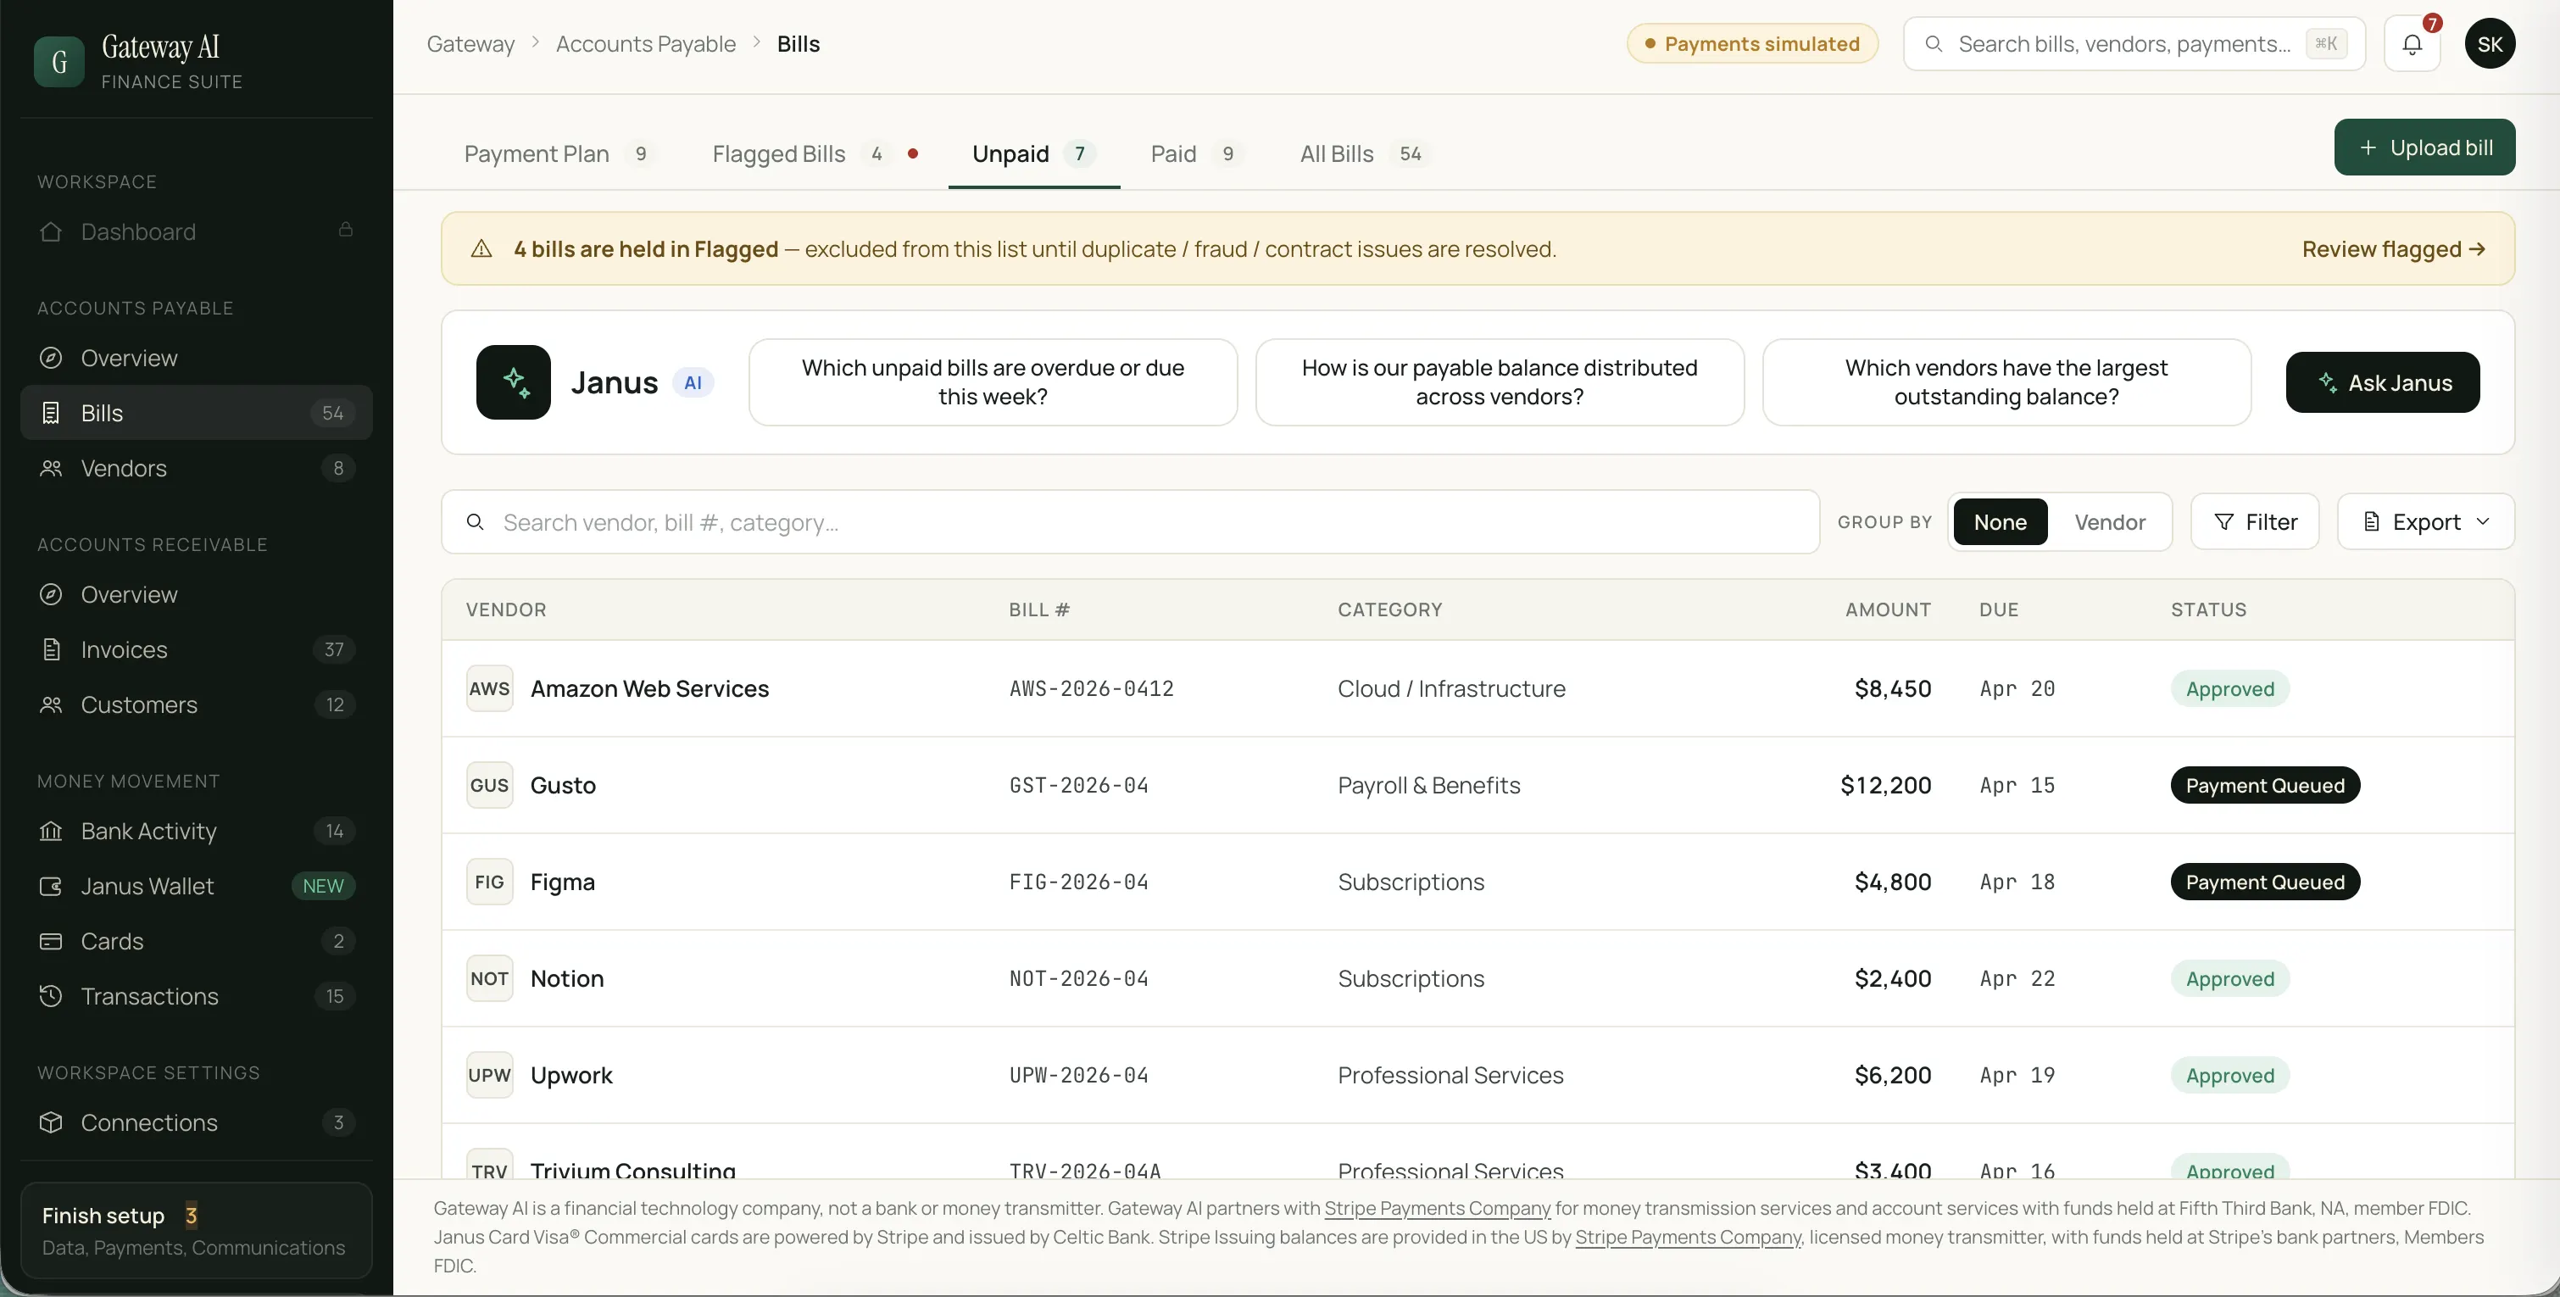This screenshot has height=1297, width=2560.
Task: Click Gateway in the breadcrumb
Action: 470,44
